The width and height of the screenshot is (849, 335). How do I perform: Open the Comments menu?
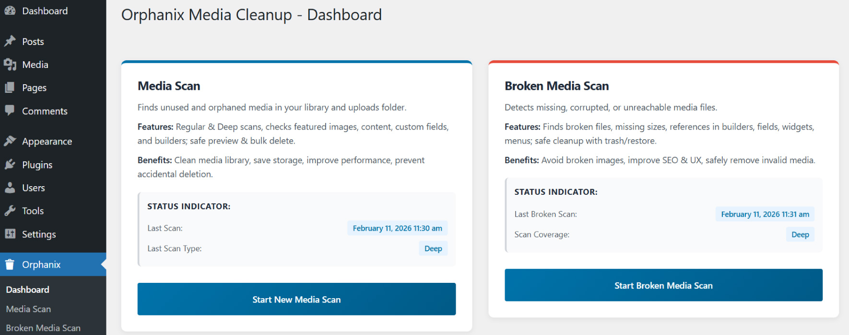[53, 111]
